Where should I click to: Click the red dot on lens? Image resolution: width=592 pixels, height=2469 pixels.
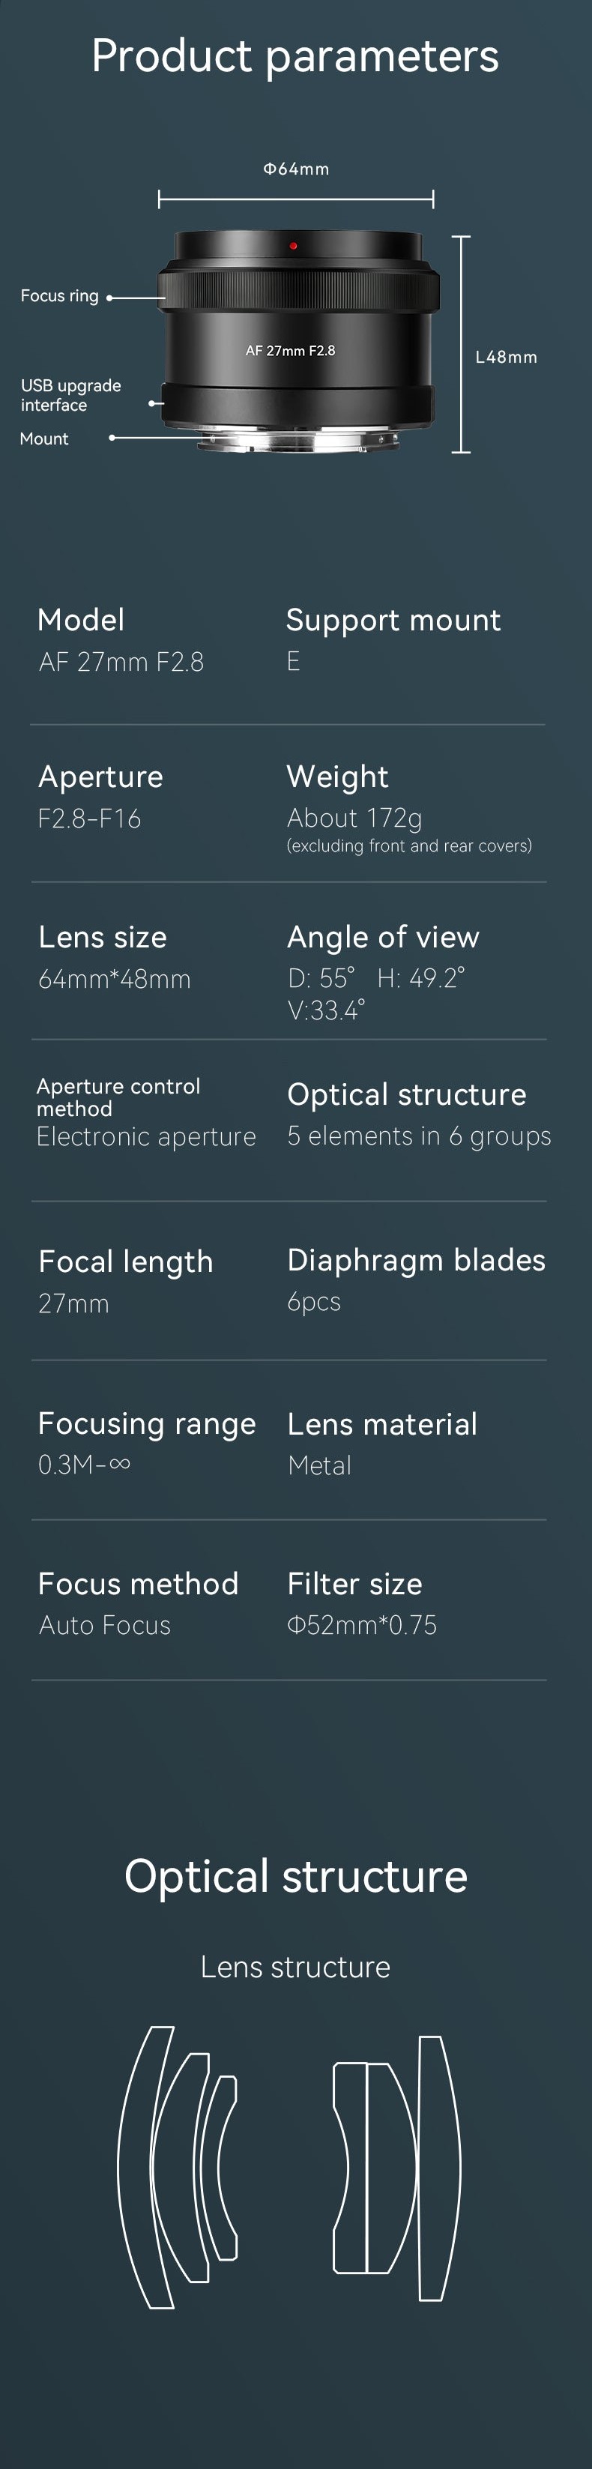click(x=293, y=247)
